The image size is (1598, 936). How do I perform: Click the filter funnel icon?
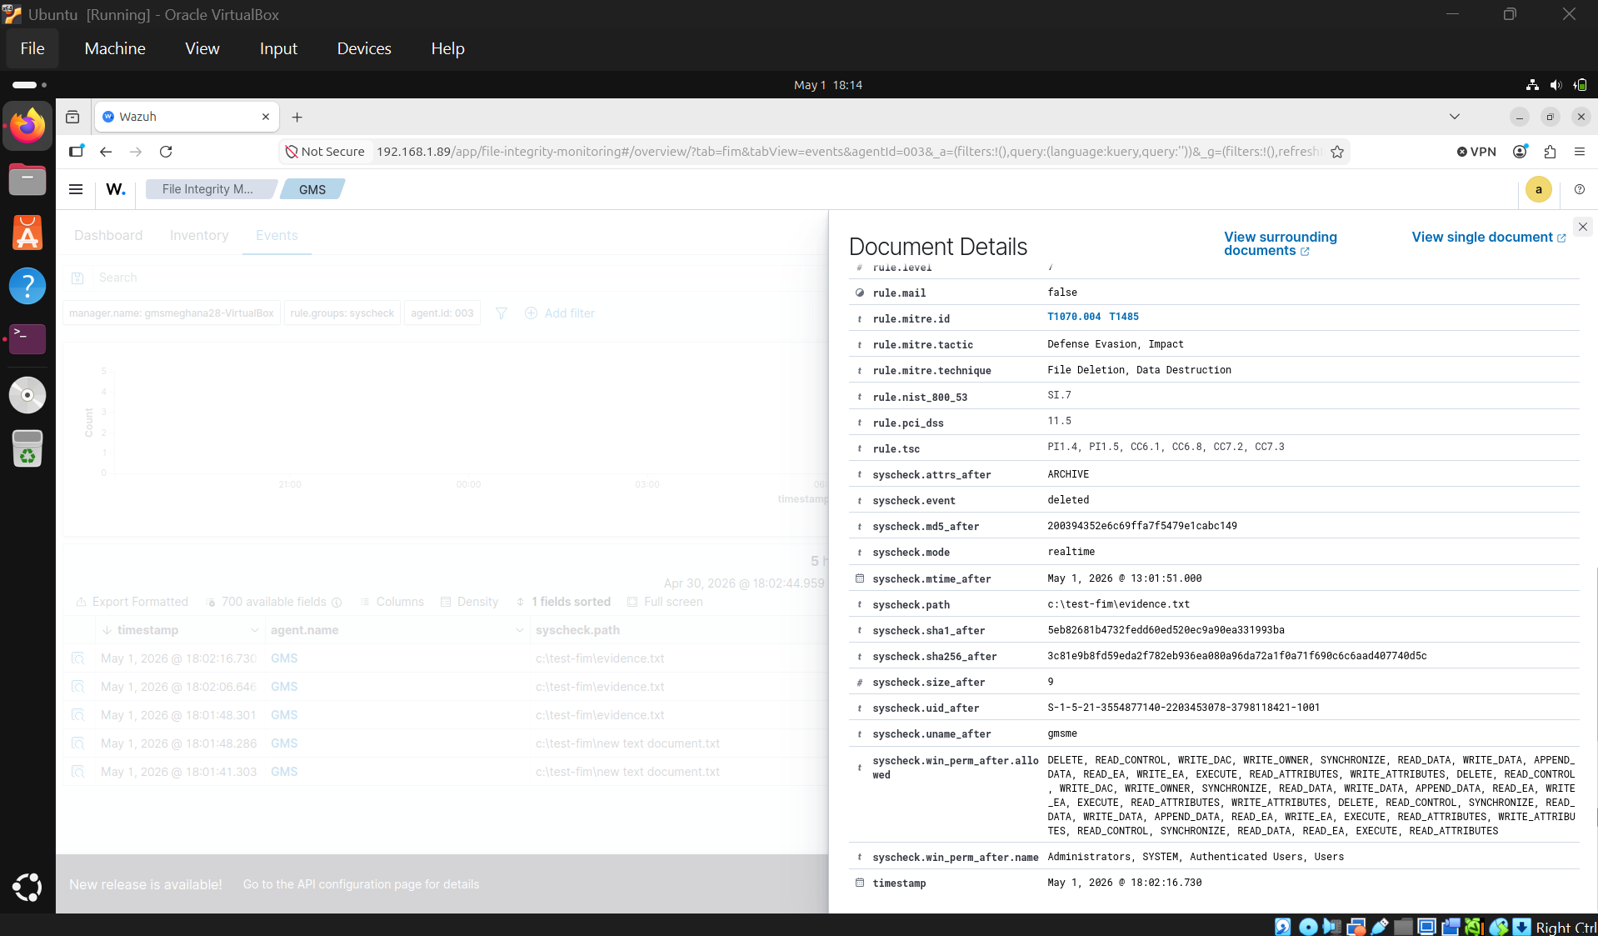(502, 313)
